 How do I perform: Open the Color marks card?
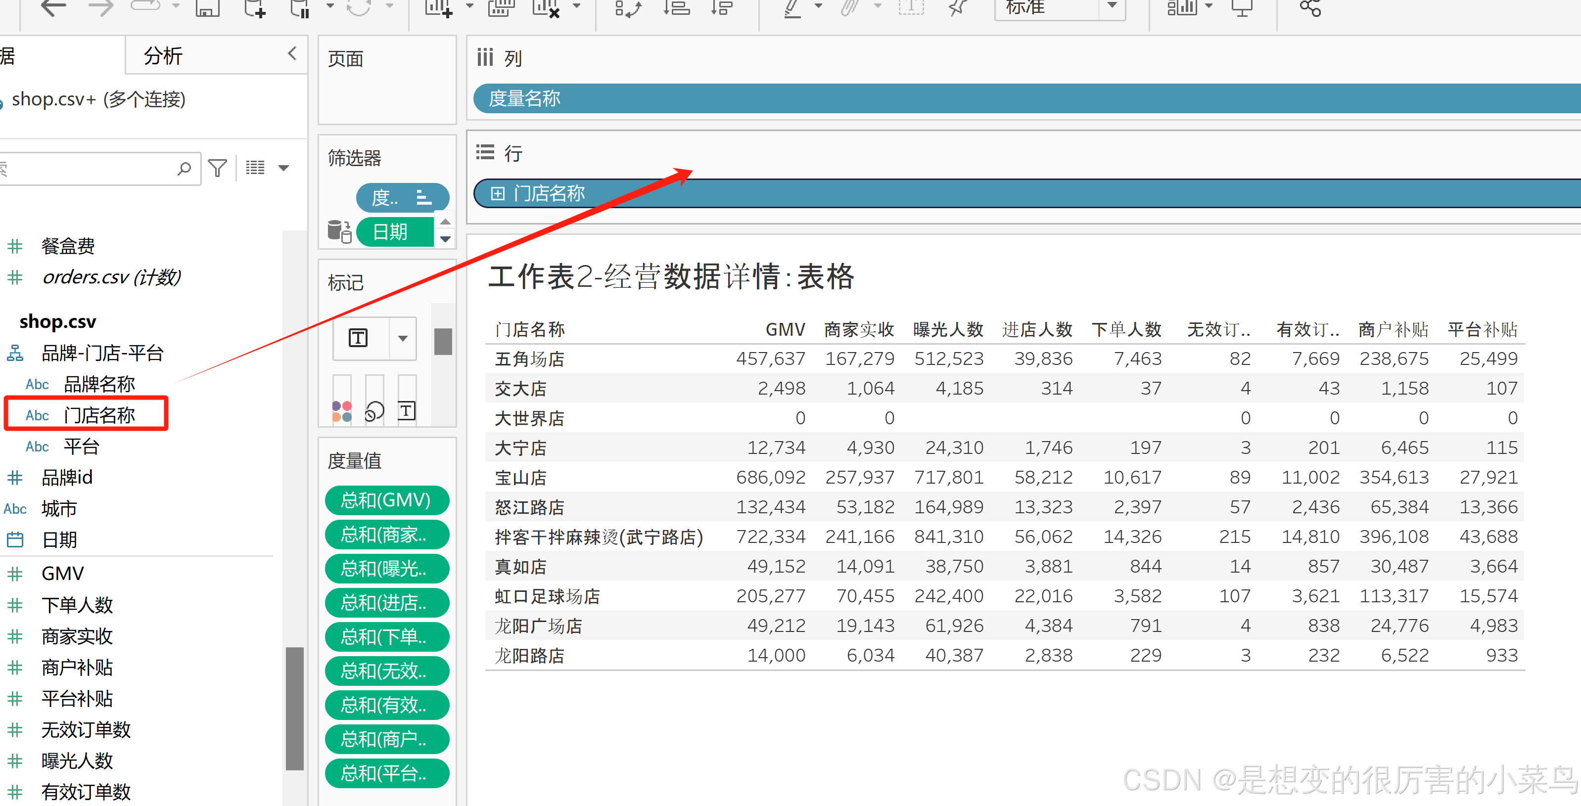[x=342, y=410]
